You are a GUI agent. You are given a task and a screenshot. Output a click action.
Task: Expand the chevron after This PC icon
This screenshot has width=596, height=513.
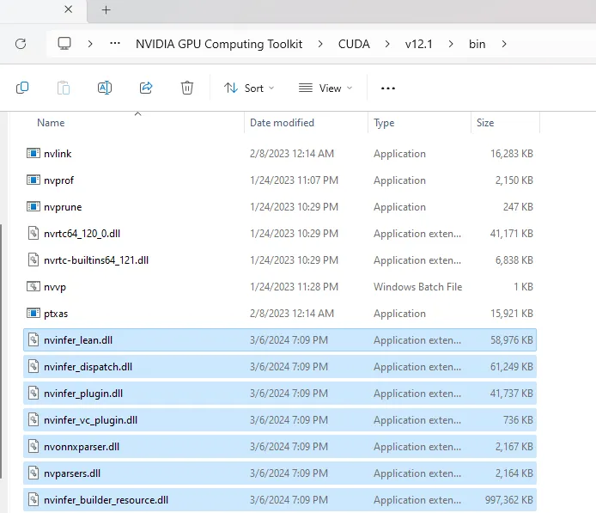pyautogui.click(x=90, y=44)
